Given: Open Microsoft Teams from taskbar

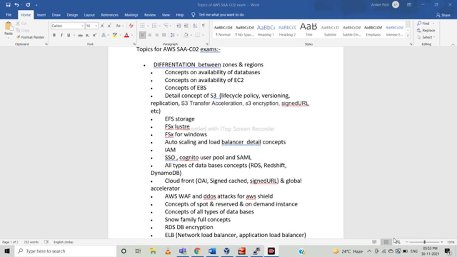Looking at the screenshot, I should [182, 251].
